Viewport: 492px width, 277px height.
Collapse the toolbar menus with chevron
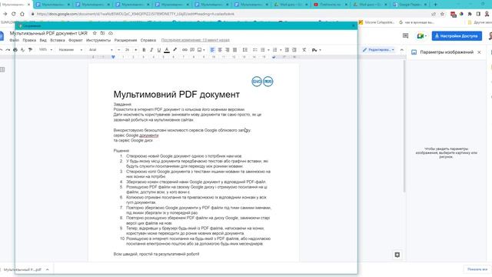point(402,49)
